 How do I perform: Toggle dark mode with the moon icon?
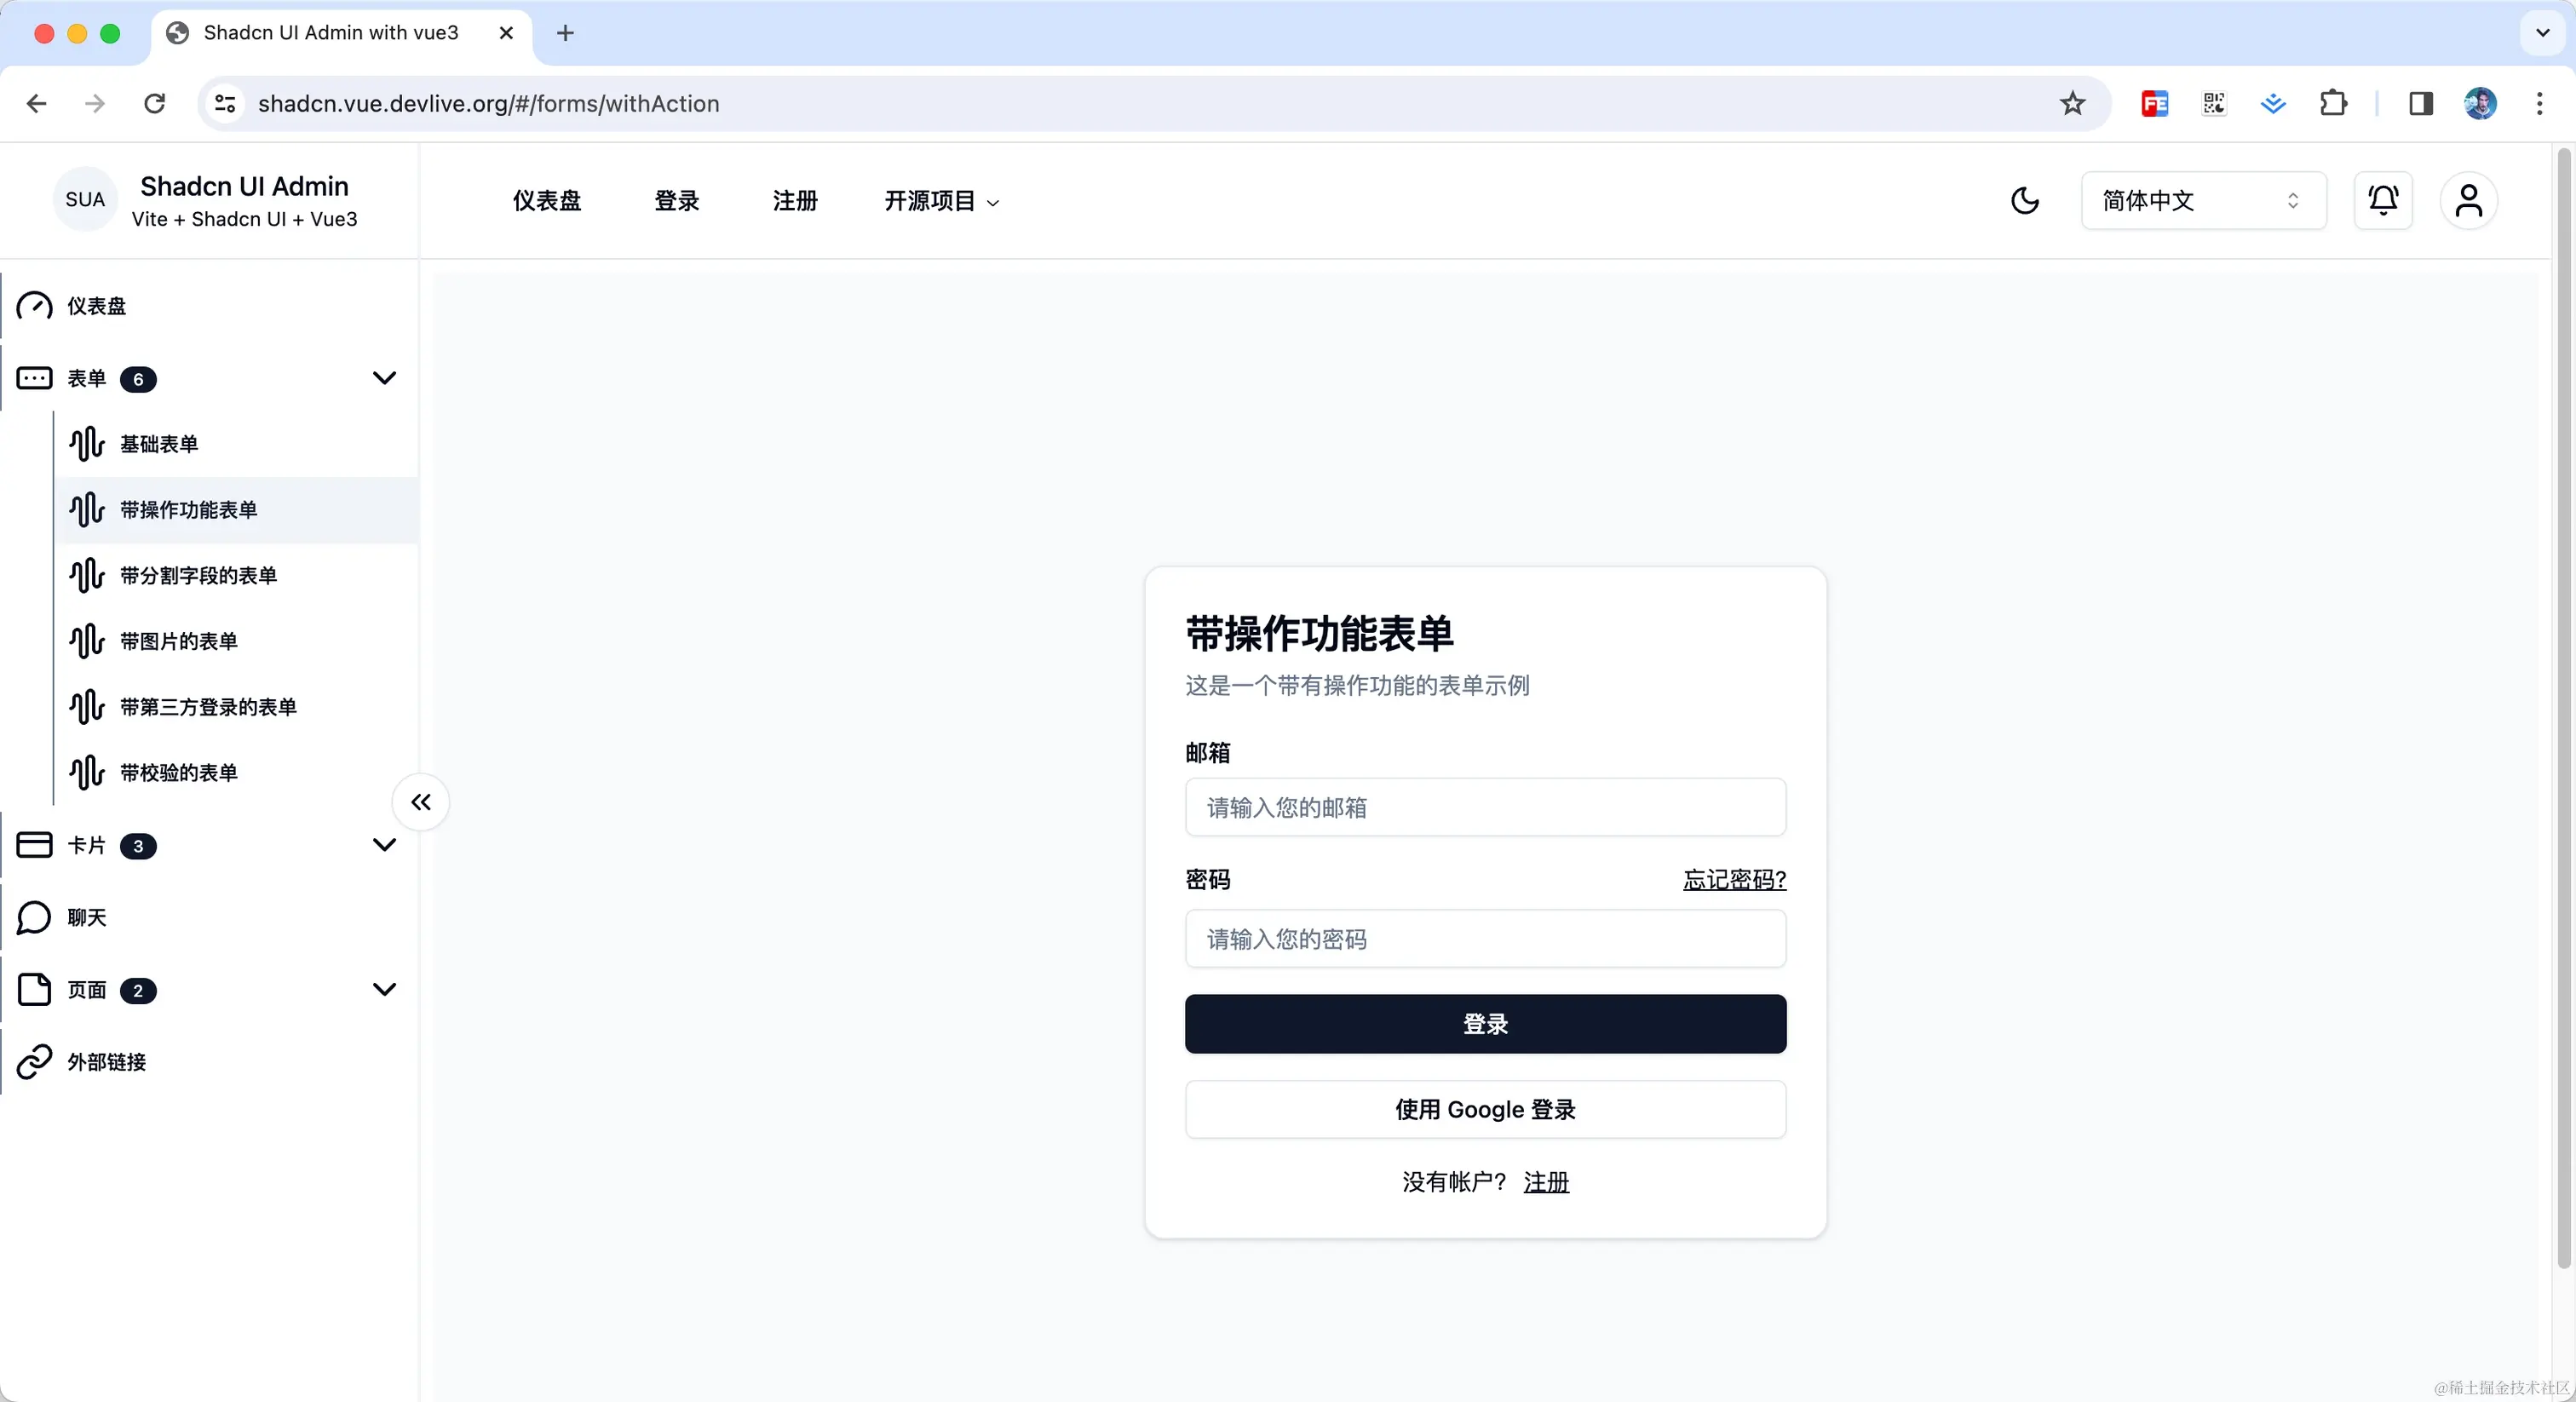(x=2024, y=200)
